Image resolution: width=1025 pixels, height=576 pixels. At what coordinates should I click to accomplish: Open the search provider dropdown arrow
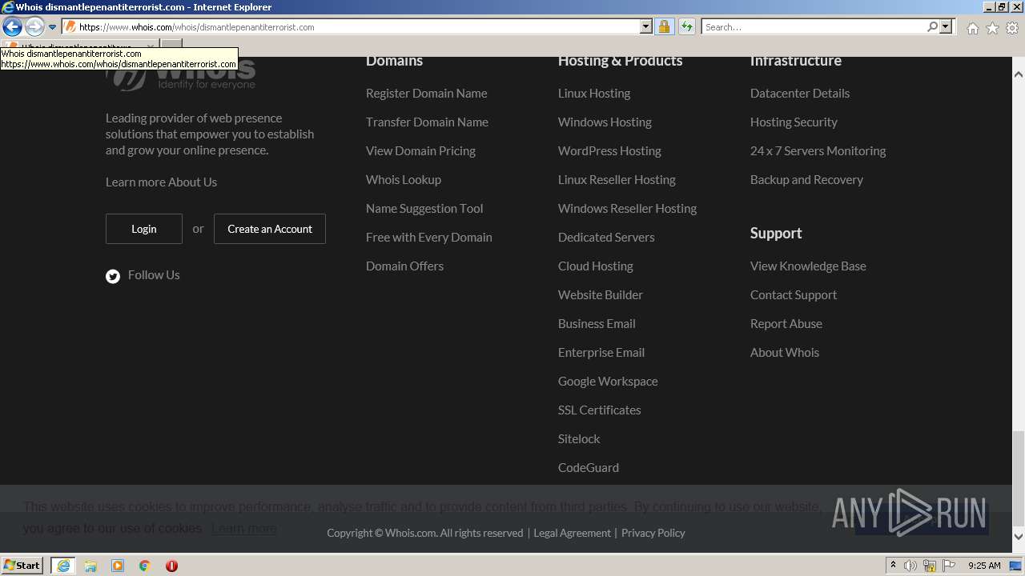(946, 27)
